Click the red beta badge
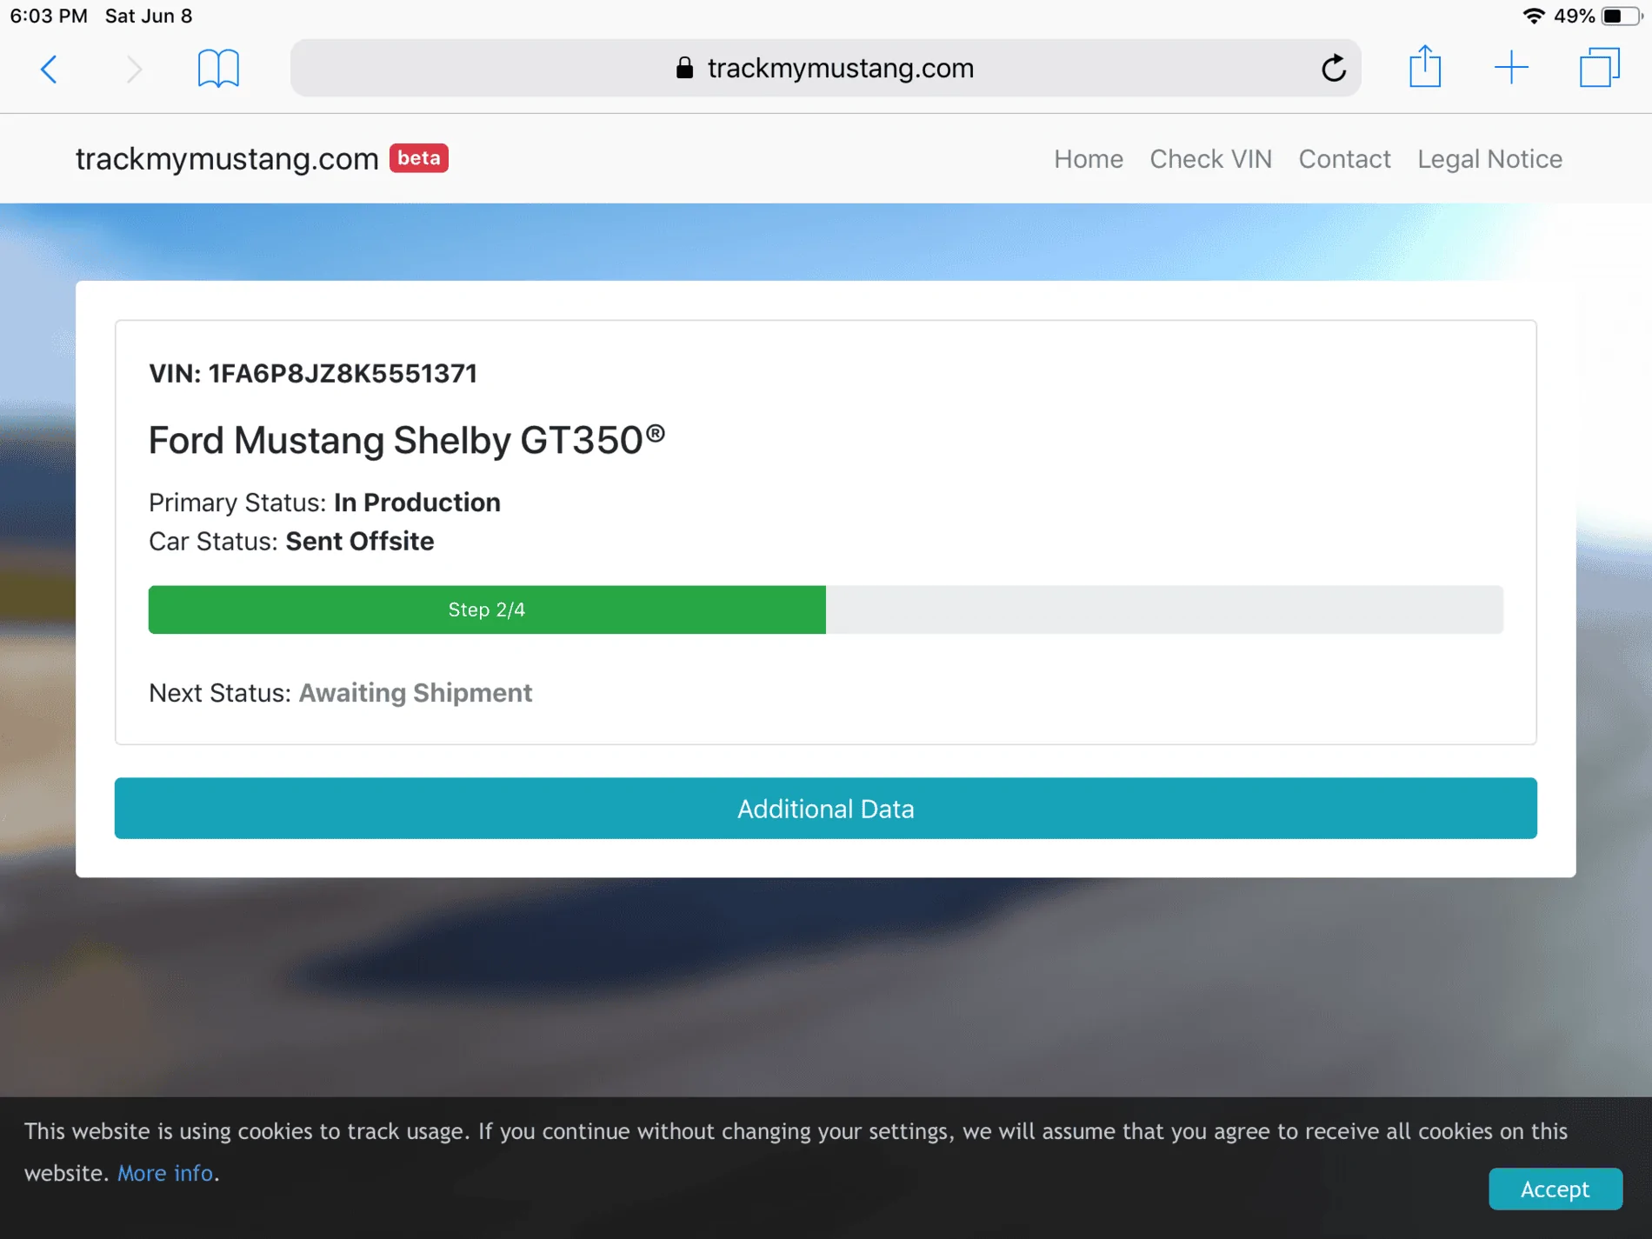1652x1239 pixels. (x=418, y=158)
